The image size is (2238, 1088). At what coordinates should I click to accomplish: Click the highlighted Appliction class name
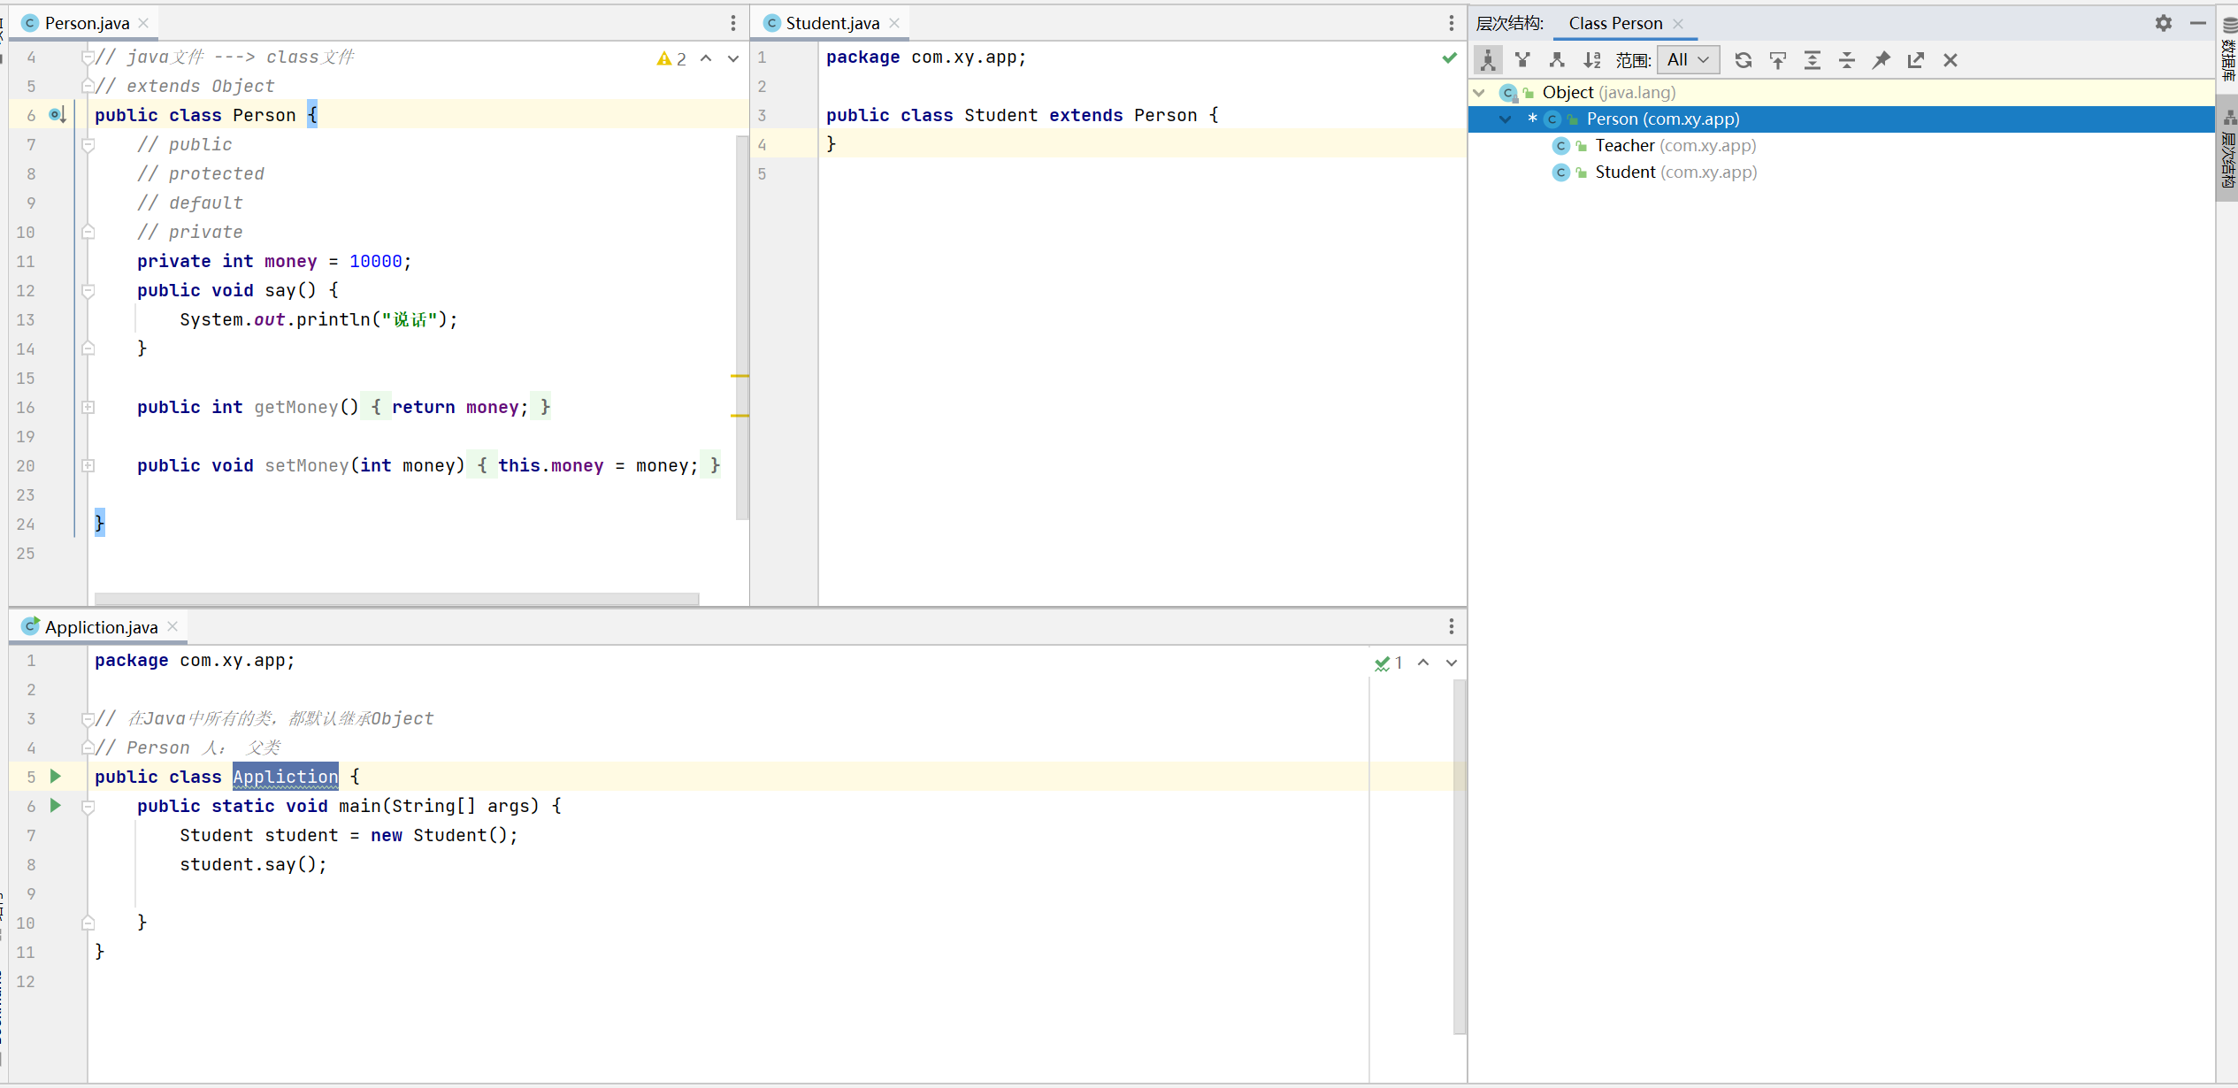(286, 777)
